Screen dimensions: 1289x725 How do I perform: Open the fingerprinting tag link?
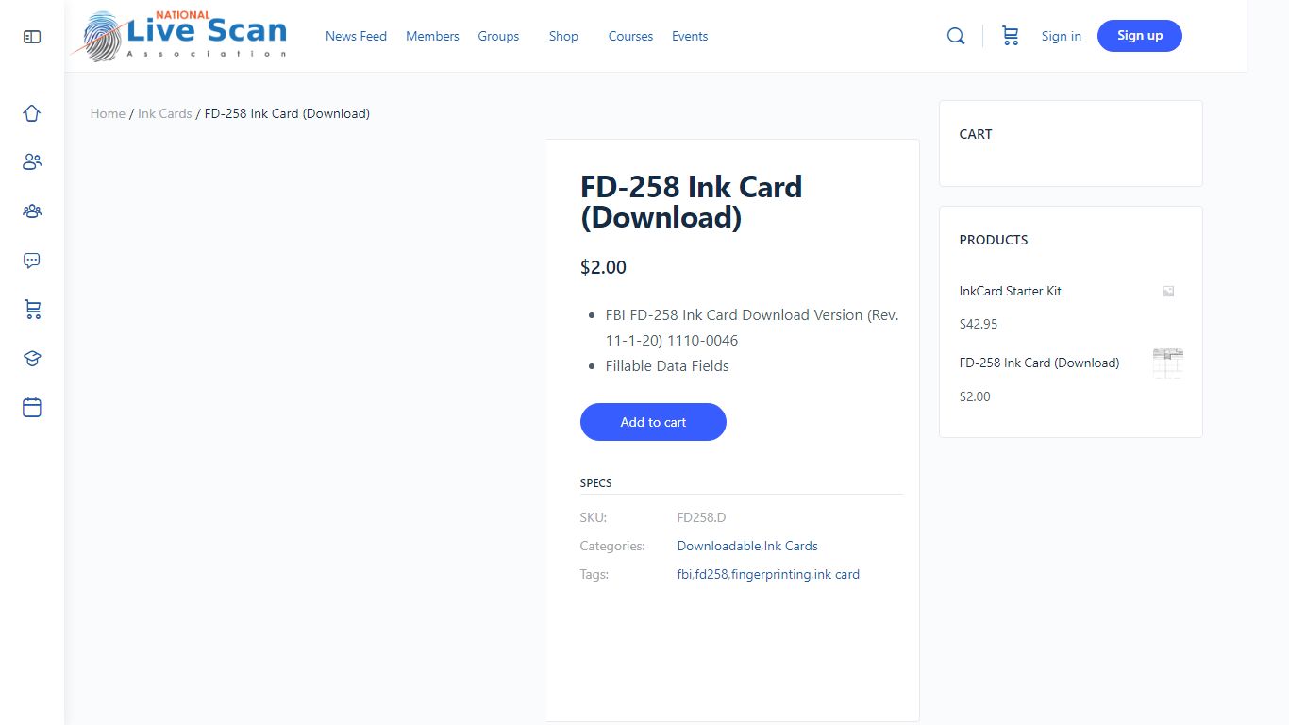tap(771, 574)
